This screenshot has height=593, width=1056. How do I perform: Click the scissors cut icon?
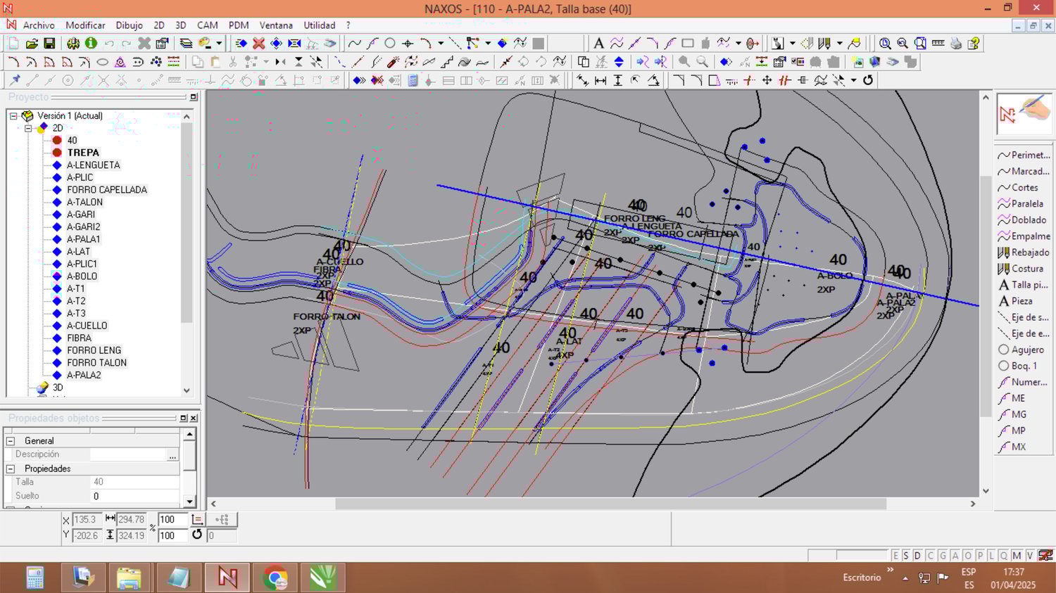coord(233,62)
